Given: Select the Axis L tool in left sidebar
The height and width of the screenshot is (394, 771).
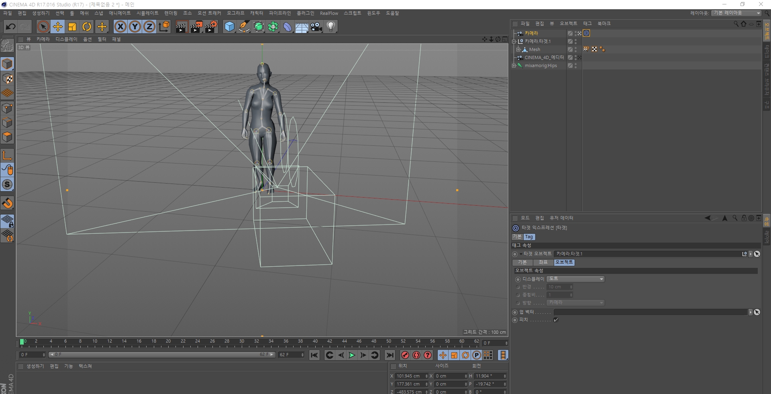Looking at the screenshot, I should pos(7,155).
